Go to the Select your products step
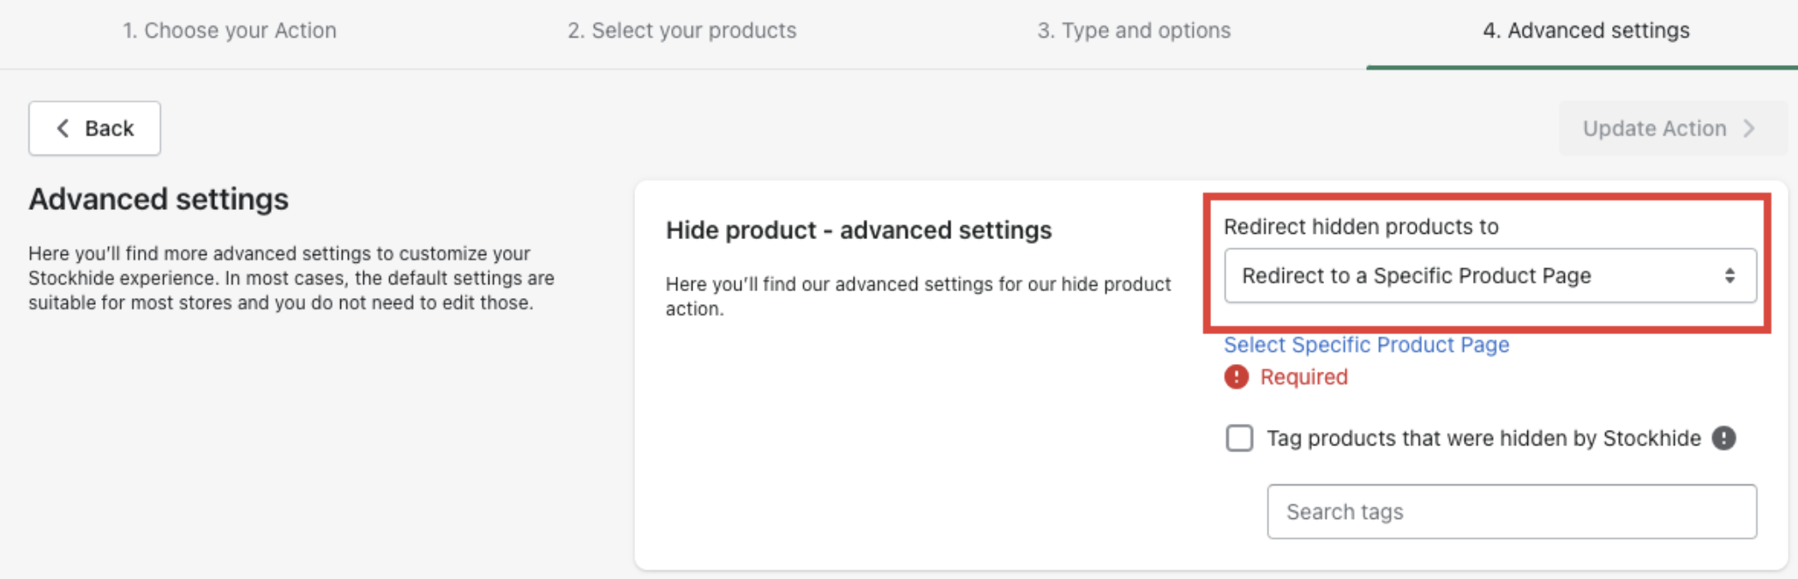This screenshot has height=579, width=1798. tap(681, 31)
